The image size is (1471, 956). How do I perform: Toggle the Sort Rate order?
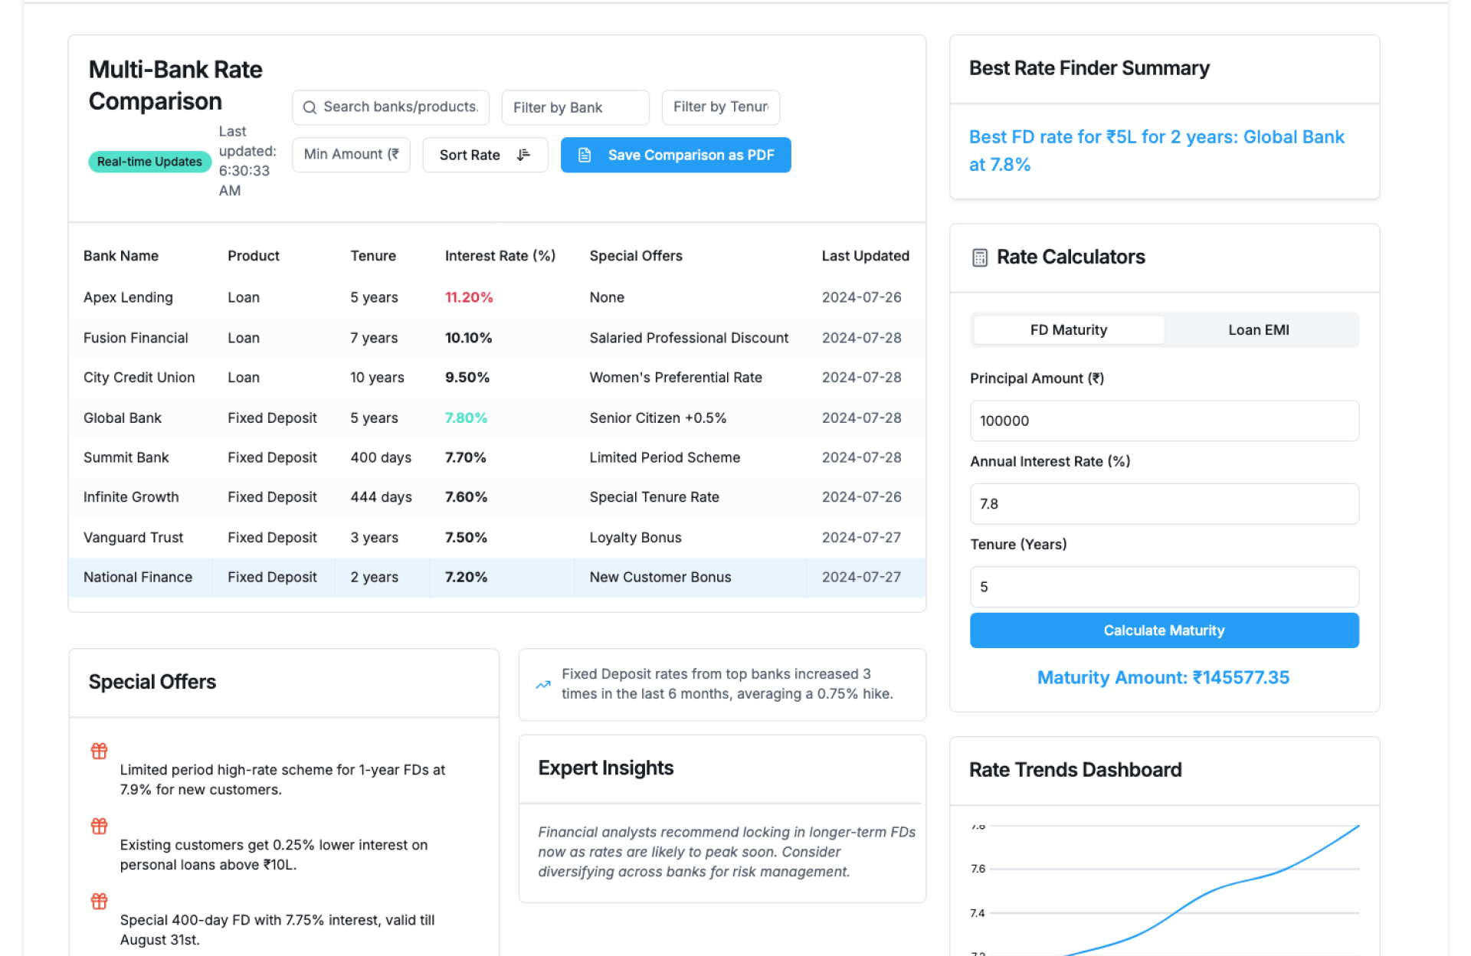pyautogui.click(x=484, y=155)
